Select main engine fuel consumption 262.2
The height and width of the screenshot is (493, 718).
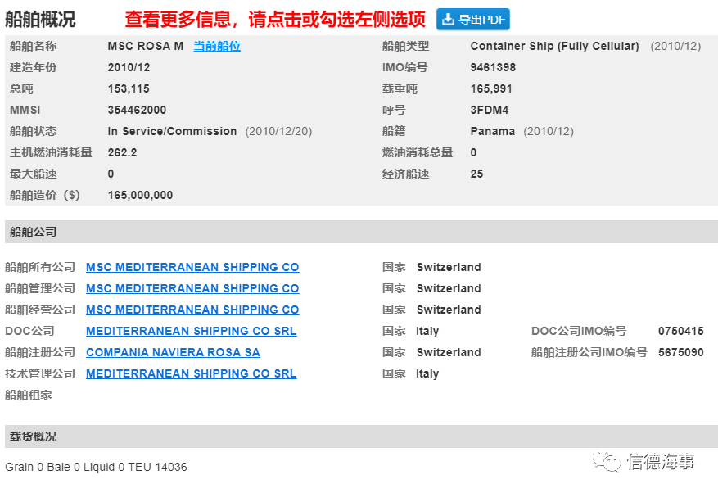122,152
